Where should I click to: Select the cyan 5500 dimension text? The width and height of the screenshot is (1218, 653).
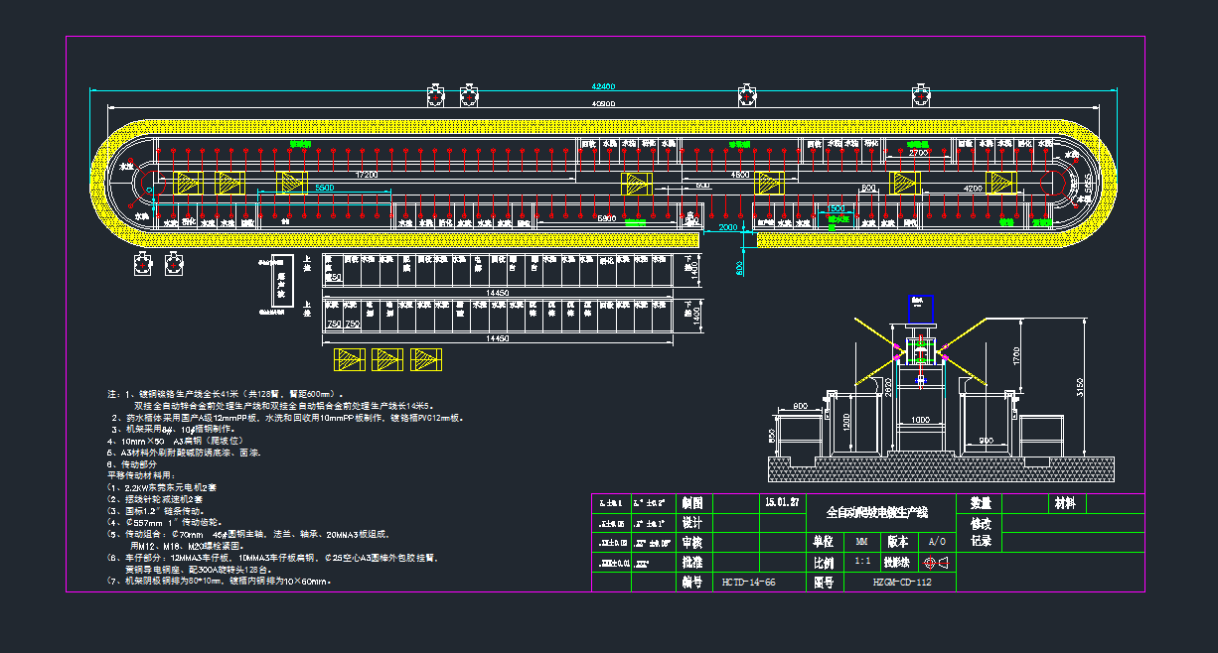[324, 187]
